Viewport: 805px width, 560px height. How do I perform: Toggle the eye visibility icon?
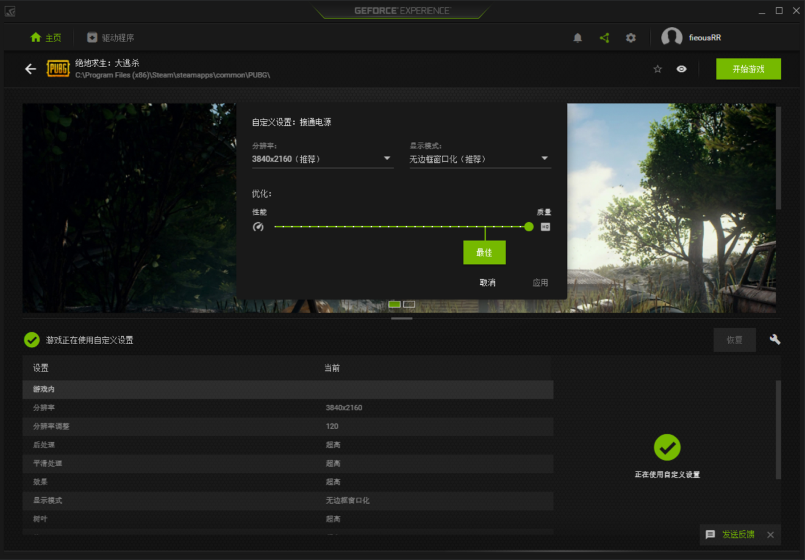tap(681, 69)
